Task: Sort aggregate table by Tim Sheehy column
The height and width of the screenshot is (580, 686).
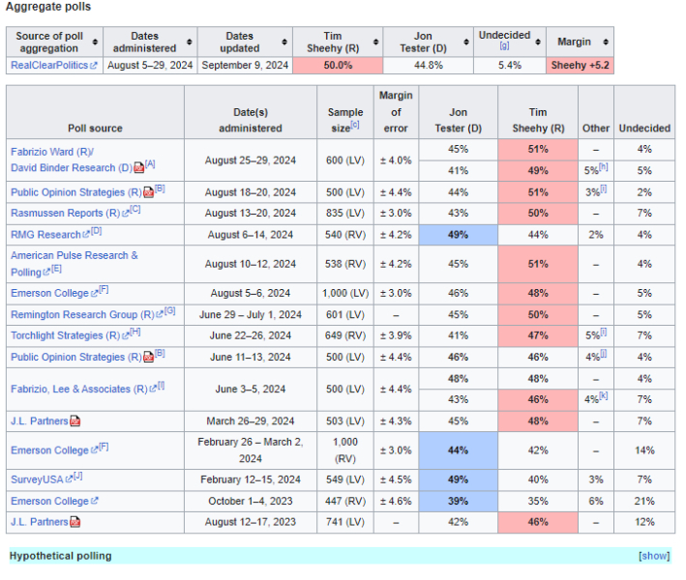Action: 375,42
